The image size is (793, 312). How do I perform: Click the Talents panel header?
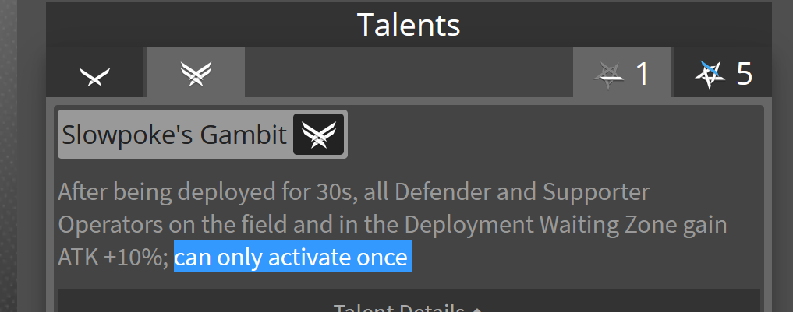(408, 25)
